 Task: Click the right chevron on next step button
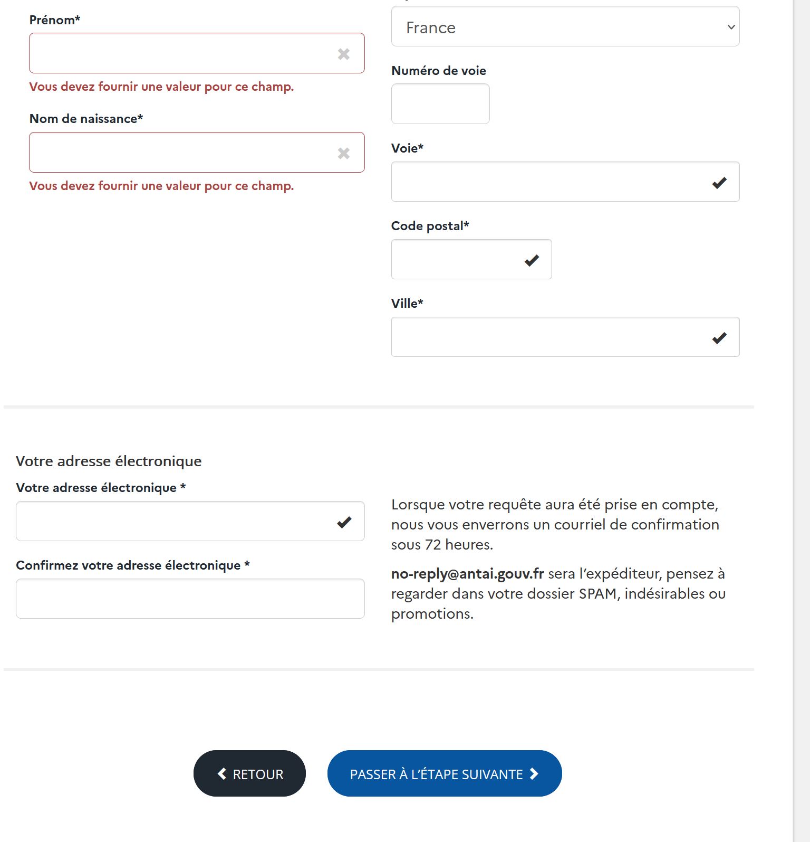click(534, 774)
